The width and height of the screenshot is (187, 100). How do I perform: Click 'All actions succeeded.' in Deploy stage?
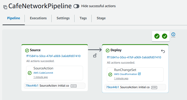121,63
